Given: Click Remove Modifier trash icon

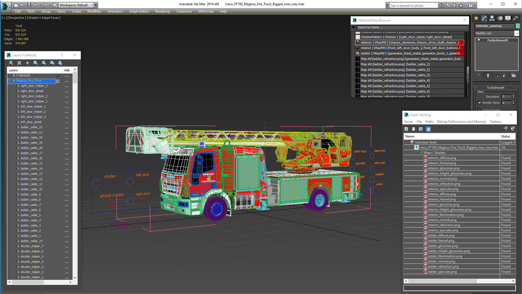Looking at the screenshot, I should tap(504, 75).
